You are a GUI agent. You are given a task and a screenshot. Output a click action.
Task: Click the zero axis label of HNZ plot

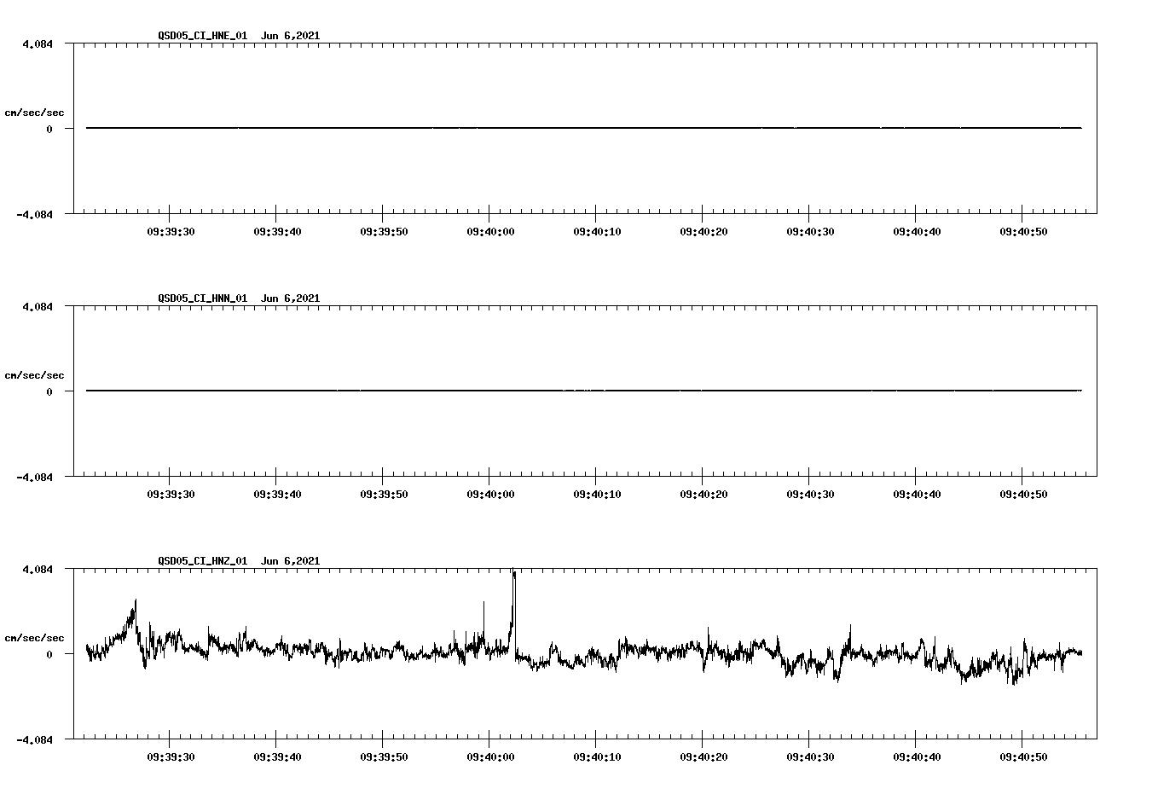tap(49, 655)
